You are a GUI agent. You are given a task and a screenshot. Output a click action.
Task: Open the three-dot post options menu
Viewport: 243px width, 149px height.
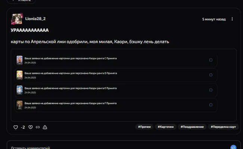click(x=232, y=19)
